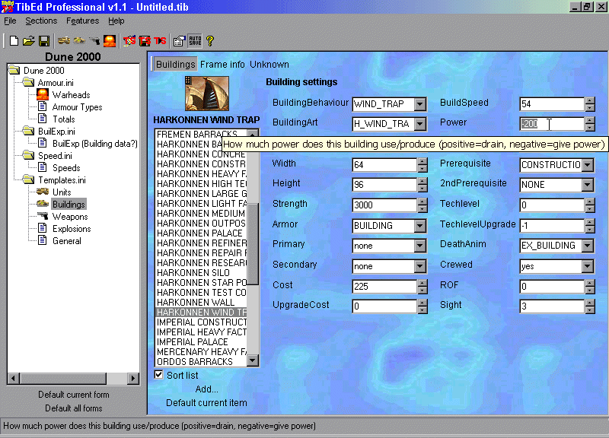Open the DeathAnim dropdown

[x=588, y=246]
